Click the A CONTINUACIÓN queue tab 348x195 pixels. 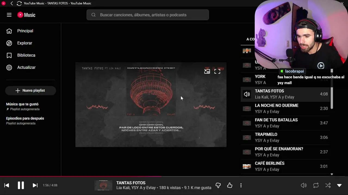pyautogui.click(x=251, y=39)
